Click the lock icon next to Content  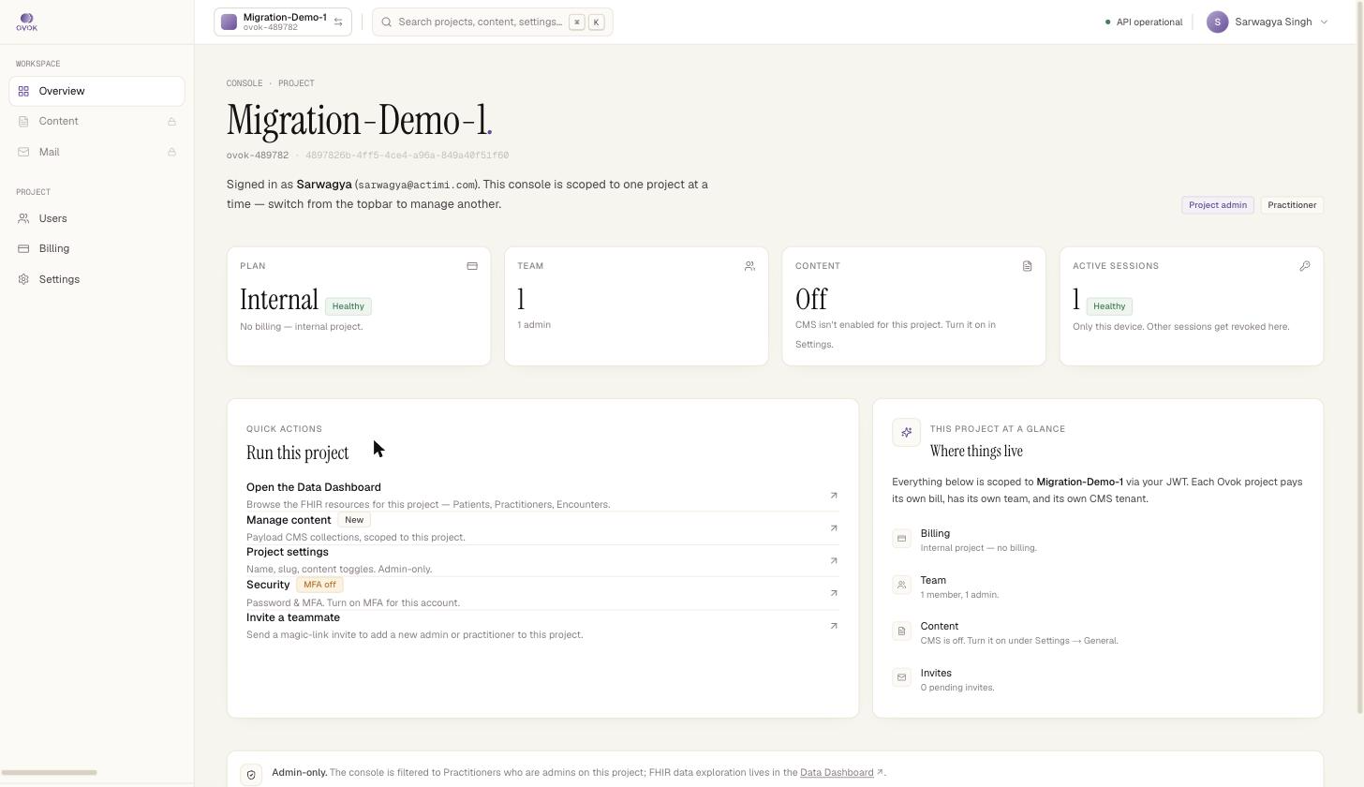pos(171,122)
